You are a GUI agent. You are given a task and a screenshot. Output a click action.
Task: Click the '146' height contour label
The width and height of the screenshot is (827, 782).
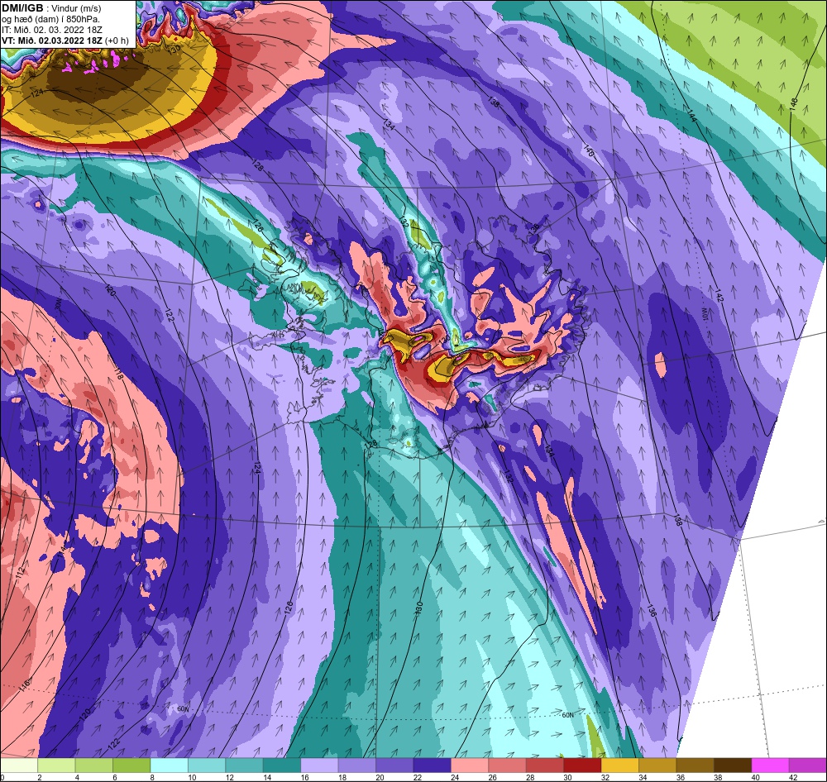tap(794, 103)
